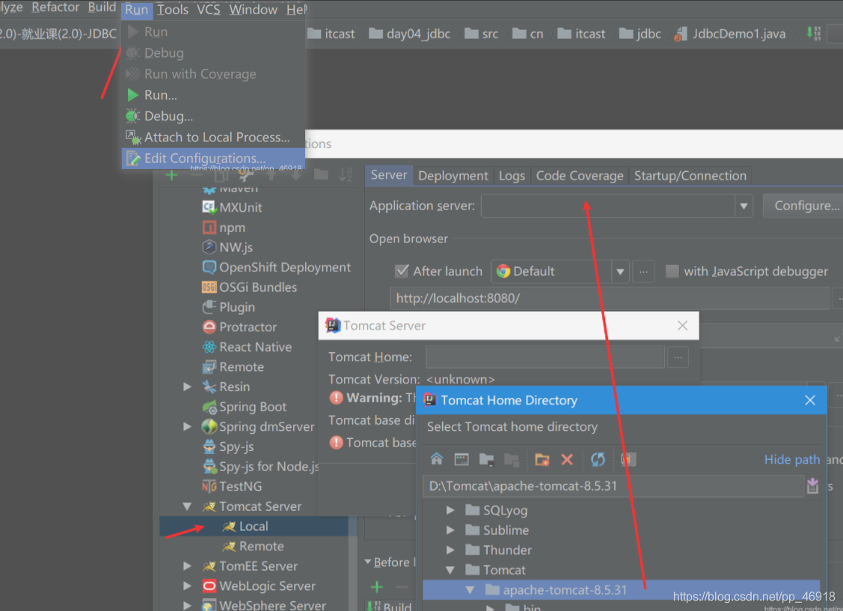Click browser selection ellipsis button
The height and width of the screenshot is (611, 843).
pyautogui.click(x=643, y=271)
